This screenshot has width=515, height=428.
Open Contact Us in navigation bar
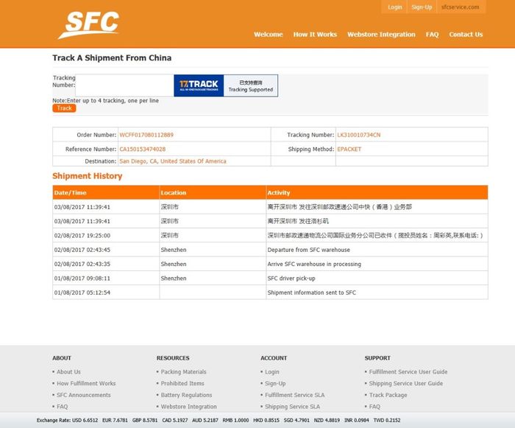[466, 35]
